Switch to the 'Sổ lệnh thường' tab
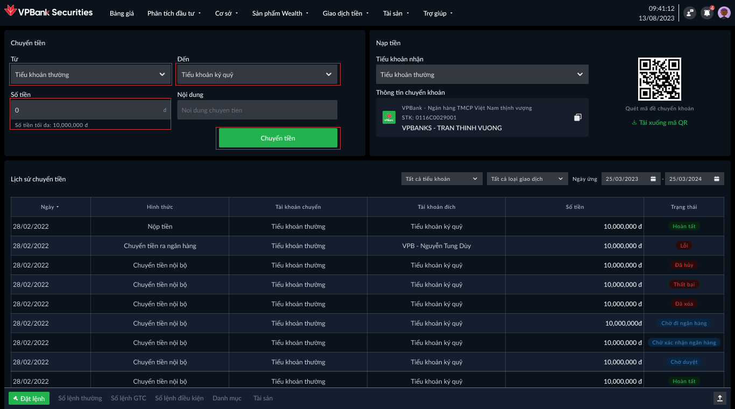Screen dimensions: 735x409 80,398
